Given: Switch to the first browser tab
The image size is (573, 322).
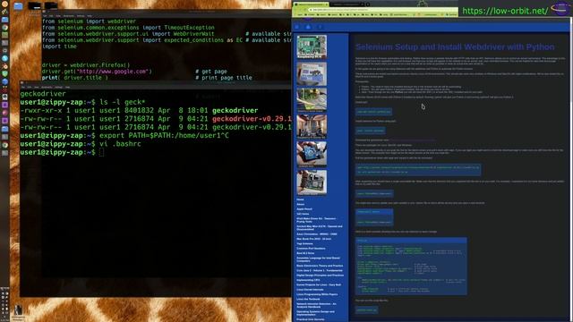Looking at the screenshot, I should pyautogui.click(x=311, y=4).
